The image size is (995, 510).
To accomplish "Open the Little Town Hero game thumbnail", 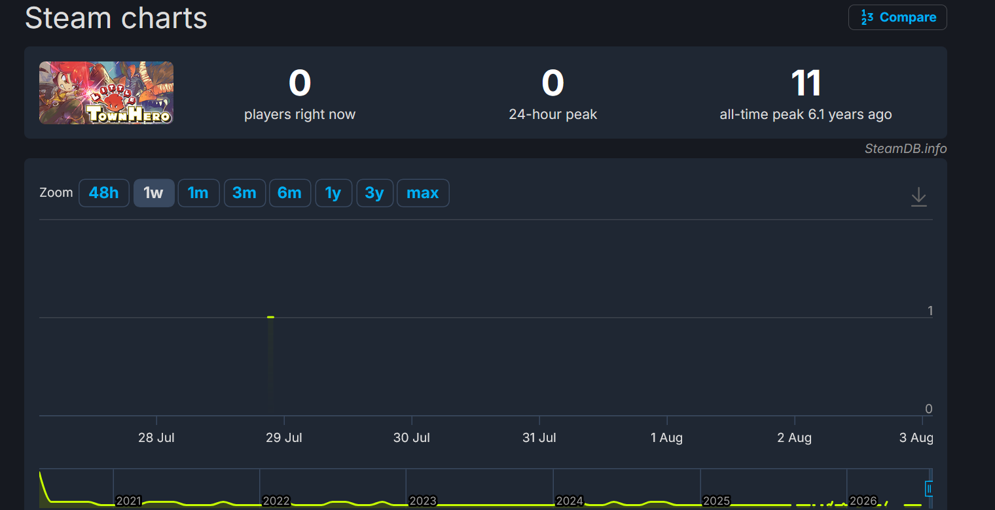I will [106, 93].
